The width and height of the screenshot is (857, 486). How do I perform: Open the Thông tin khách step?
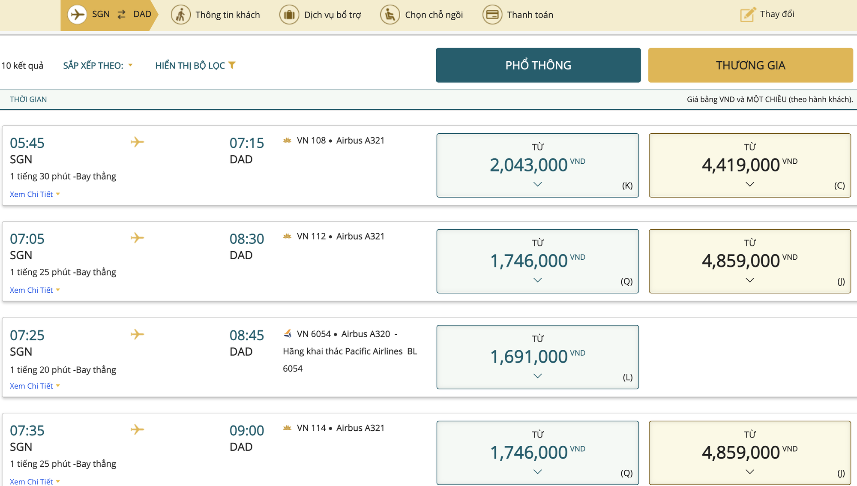216,15
